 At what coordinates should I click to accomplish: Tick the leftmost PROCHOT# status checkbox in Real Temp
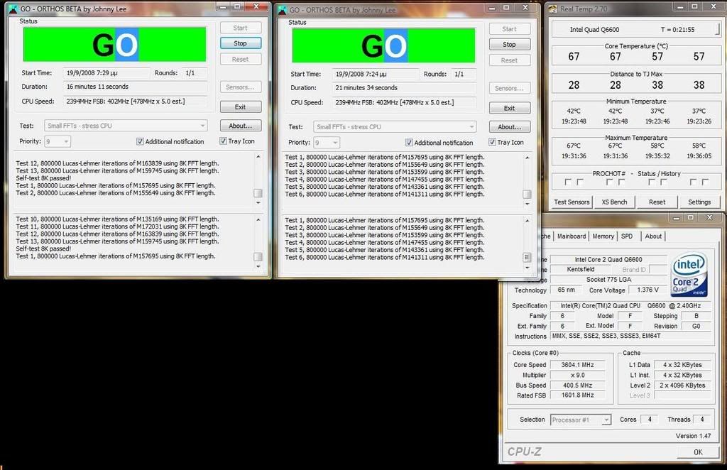pyautogui.click(x=568, y=182)
